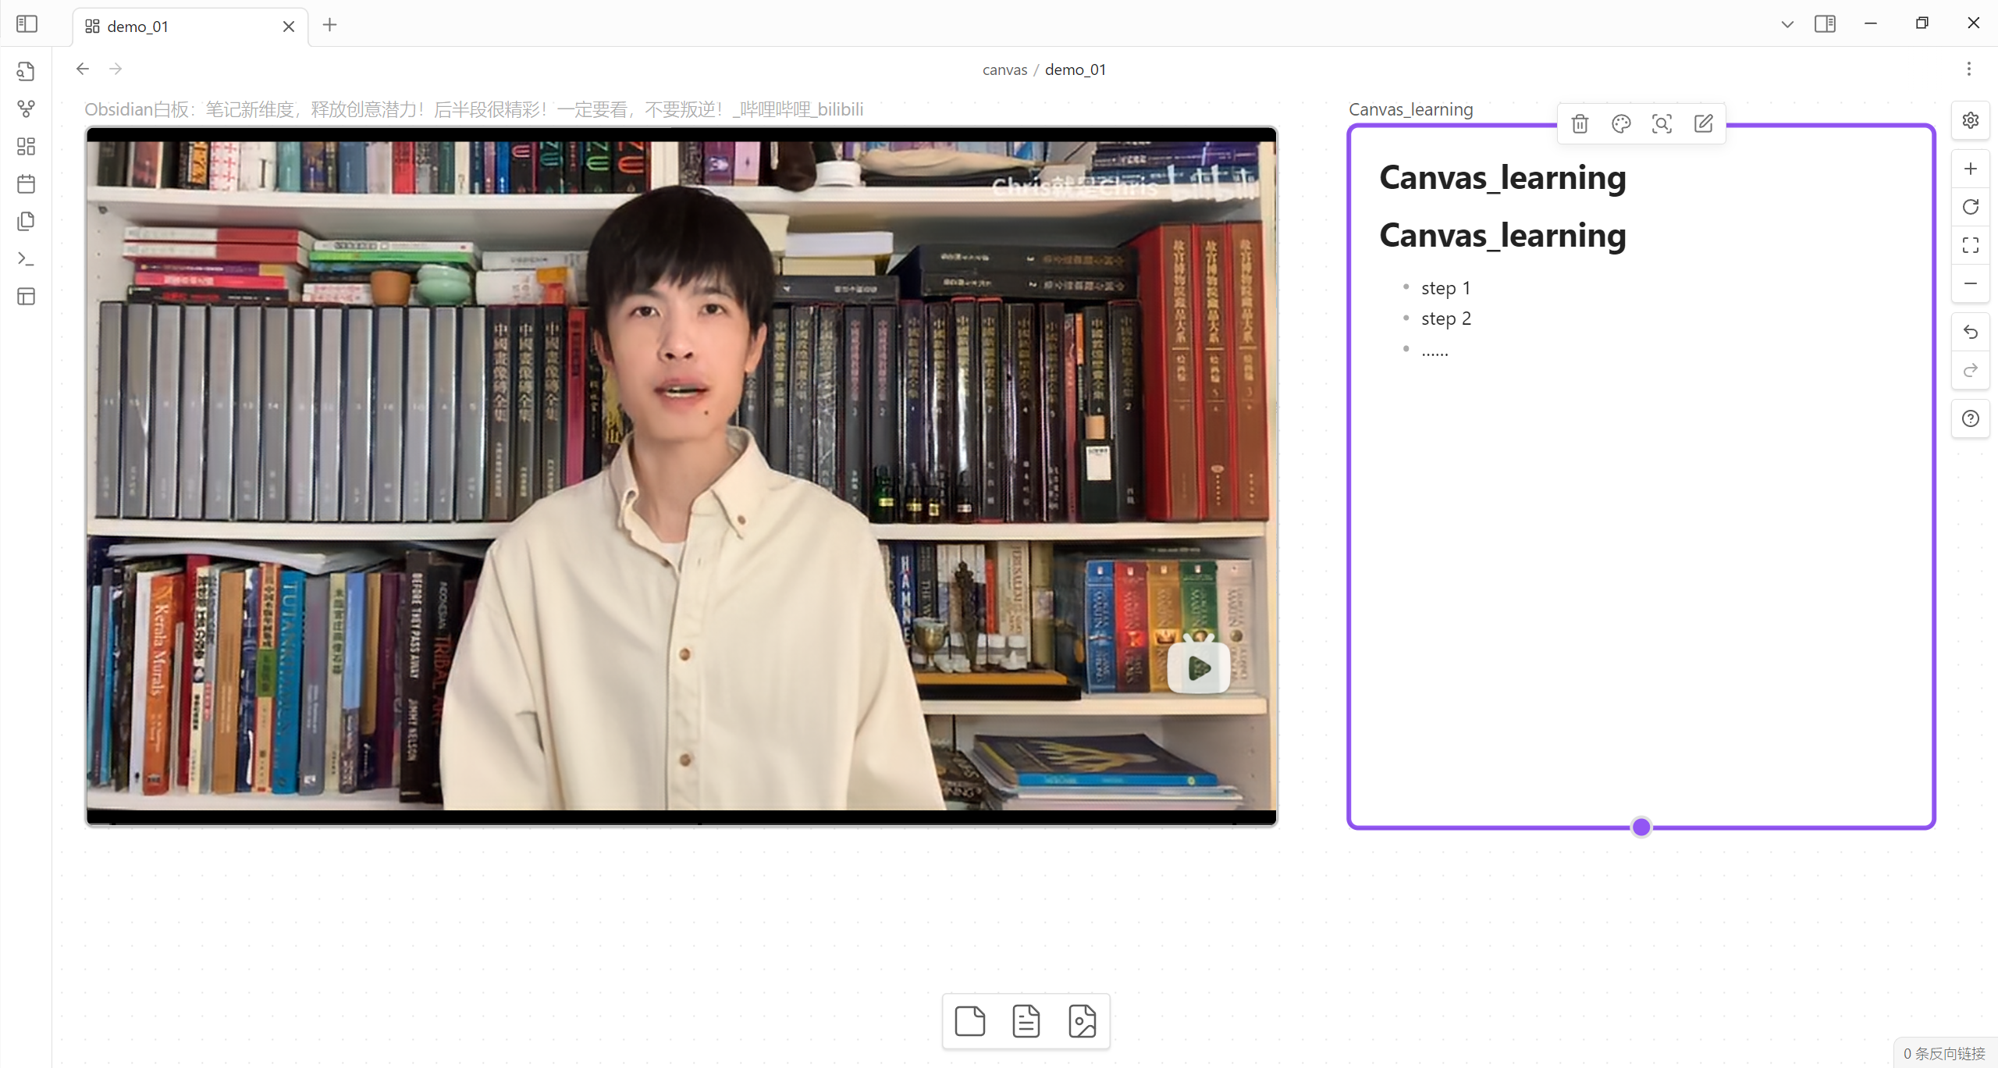Zoom to the selected card

point(1662,123)
